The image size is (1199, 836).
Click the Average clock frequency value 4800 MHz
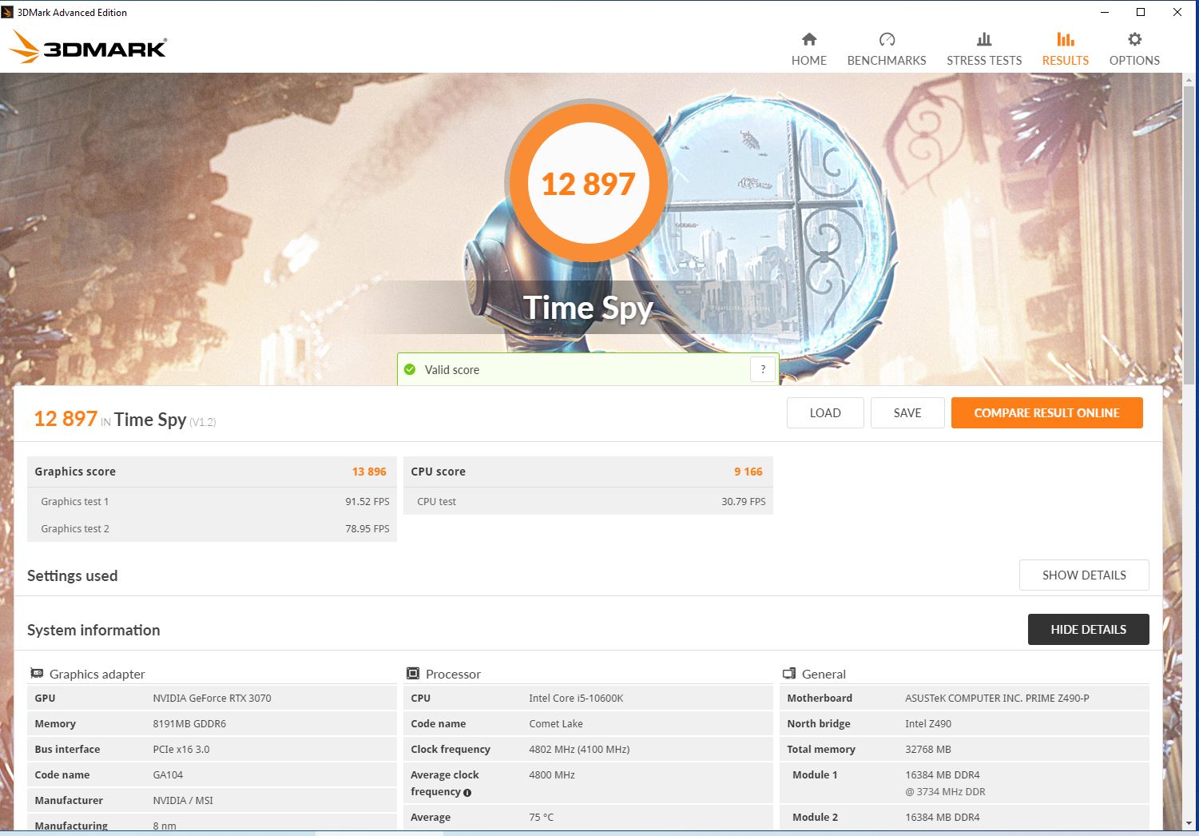pos(552,774)
